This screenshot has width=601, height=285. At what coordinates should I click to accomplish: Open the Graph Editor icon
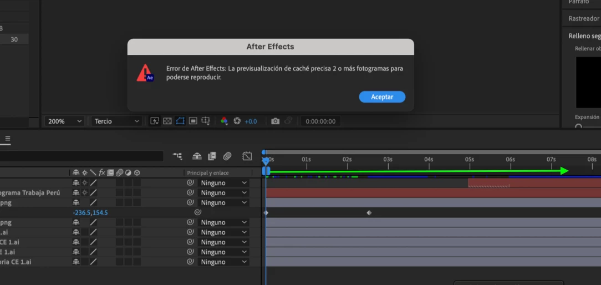247,156
